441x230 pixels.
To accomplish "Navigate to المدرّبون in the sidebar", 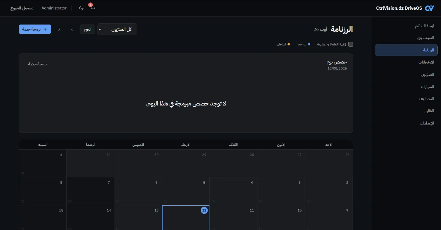I will (x=406, y=74).
